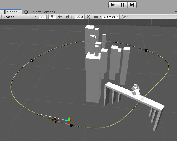The height and width of the screenshot is (141, 177).
Task: Click the scene search field
Action: [149, 17]
